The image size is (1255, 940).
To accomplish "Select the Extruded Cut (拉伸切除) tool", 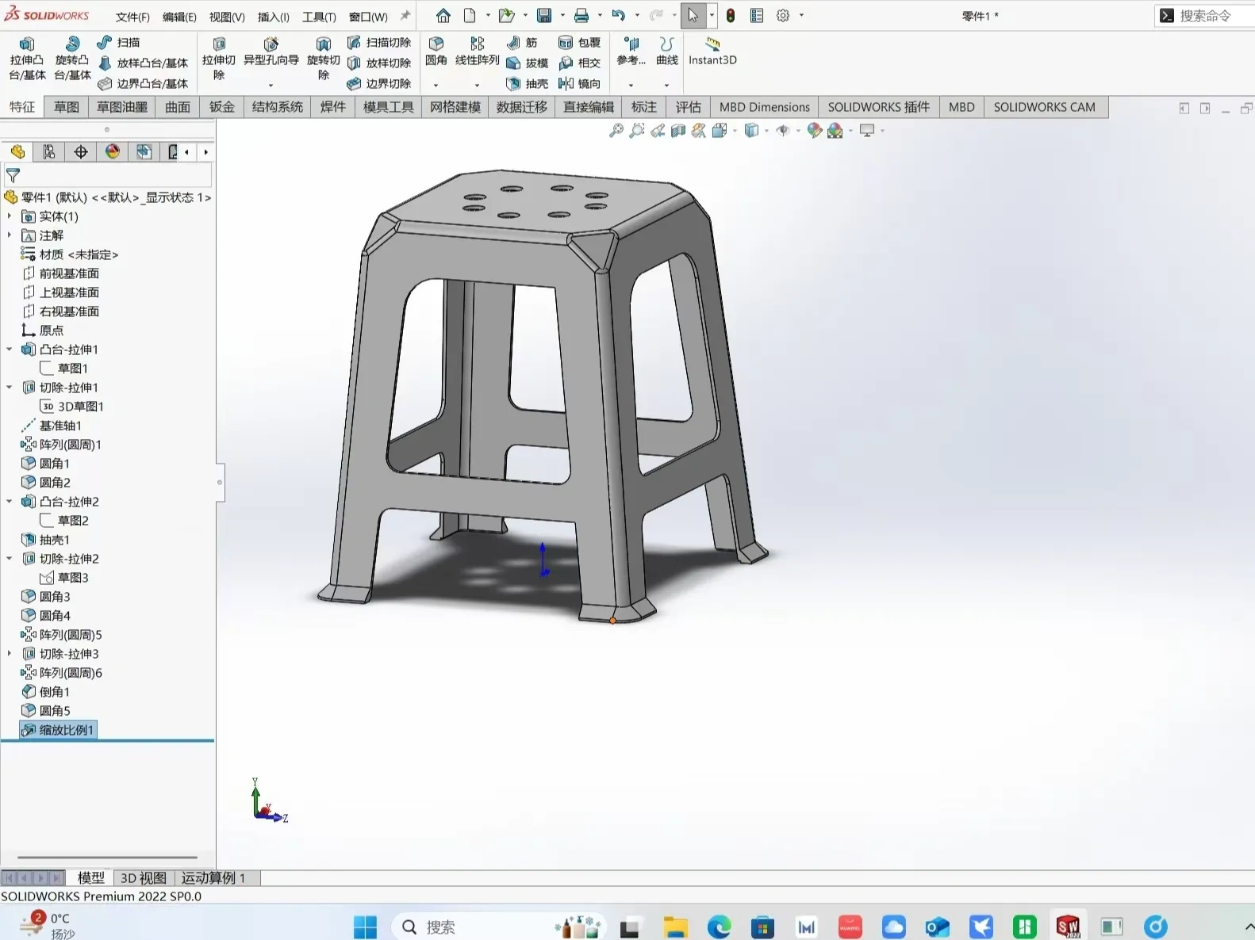I will (x=219, y=59).
